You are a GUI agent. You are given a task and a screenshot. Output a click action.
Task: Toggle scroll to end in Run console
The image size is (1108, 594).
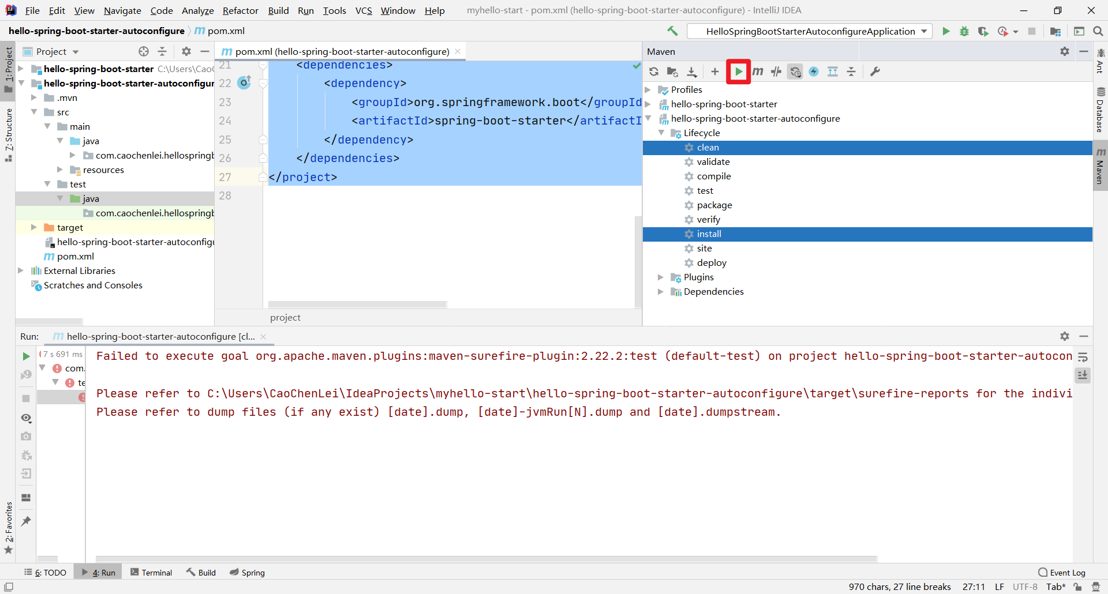pos(1083,375)
